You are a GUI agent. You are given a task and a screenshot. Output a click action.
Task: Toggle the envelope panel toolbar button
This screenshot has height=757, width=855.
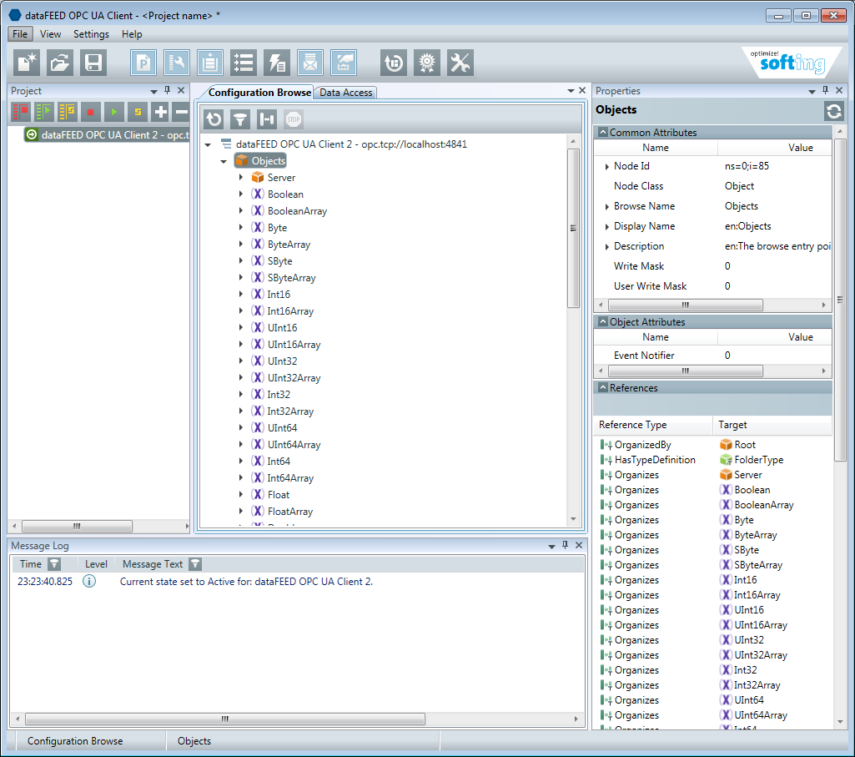pyautogui.click(x=309, y=63)
